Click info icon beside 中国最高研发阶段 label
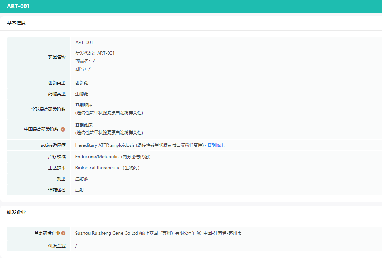Viewport: 382px width, 258px height. pyautogui.click(x=63, y=129)
